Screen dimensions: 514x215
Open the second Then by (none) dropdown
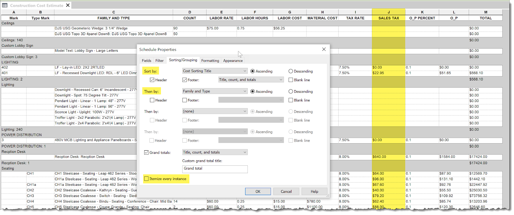pyautogui.click(x=215, y=111)
